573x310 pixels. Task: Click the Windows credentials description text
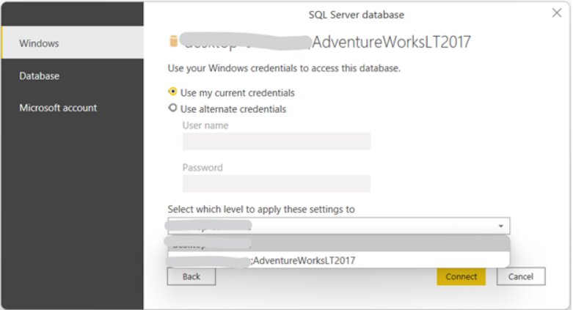[284, 68]
